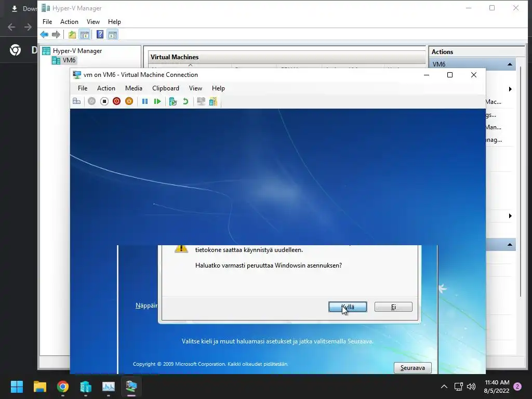Click the green Reset/resume play icon
The image size is (532, 399).
pos(157,101)
